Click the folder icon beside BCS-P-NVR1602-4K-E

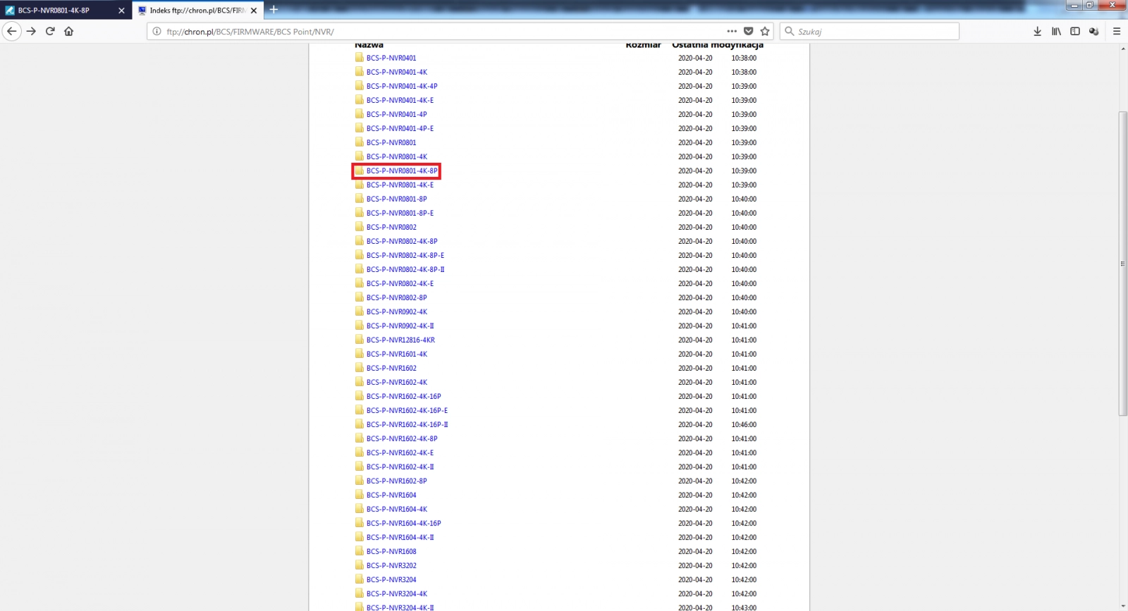click(x=360, y=452)
